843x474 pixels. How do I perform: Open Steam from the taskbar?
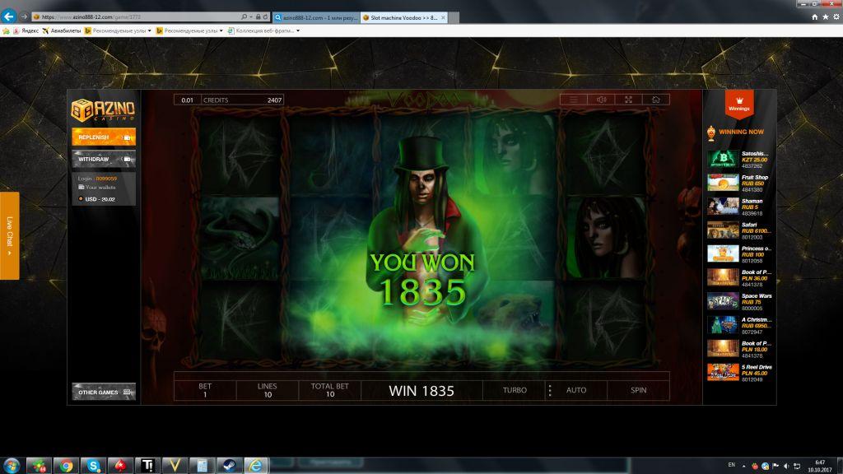(x=229, y=466)
